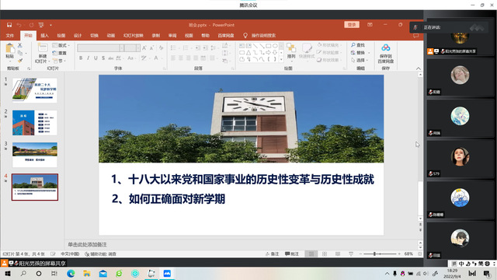Select slide 1 thumbnail

pyautogui.click(x=35, y=90)
